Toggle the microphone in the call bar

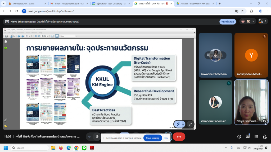[x=97, y=137]
